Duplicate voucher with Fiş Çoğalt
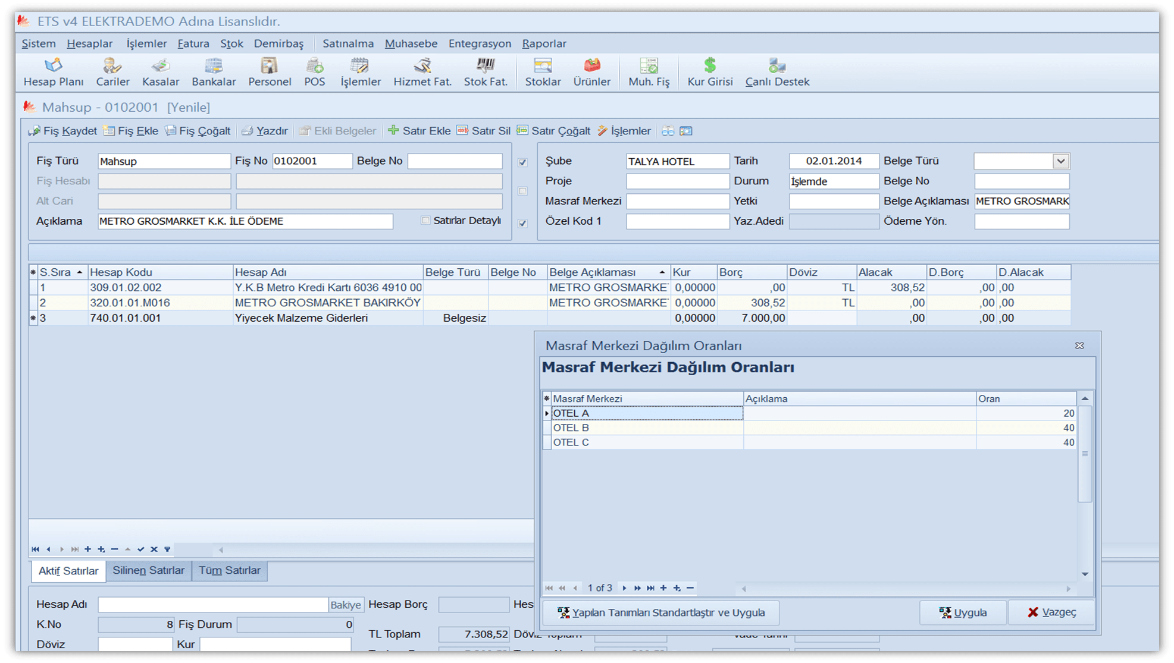The width and height of the screenshot is (1174, 663). point(198,131)
